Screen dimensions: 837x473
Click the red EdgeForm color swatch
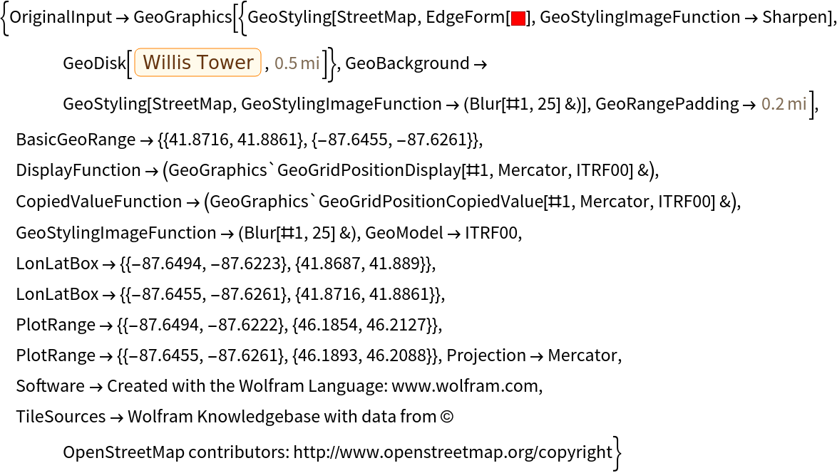click(518, 19)
